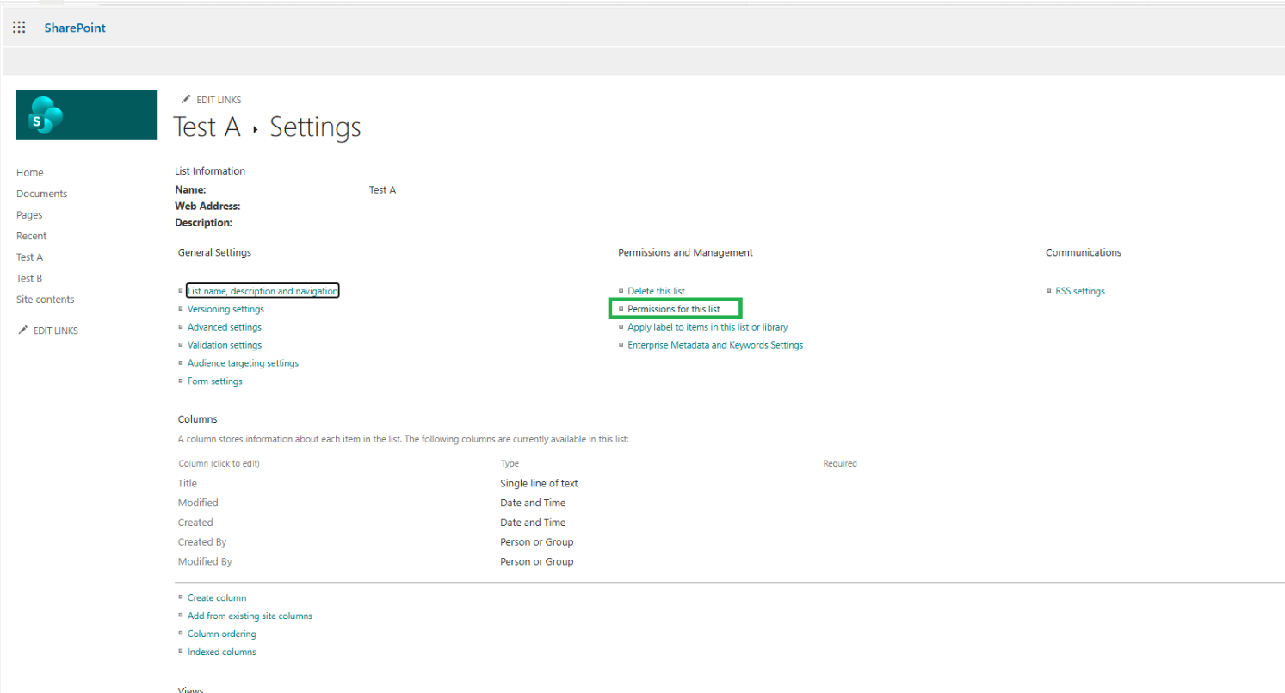This screenshot has width=1285, height=693.
Task: Click the Columns section heading
Action: [x=198, y=419]
